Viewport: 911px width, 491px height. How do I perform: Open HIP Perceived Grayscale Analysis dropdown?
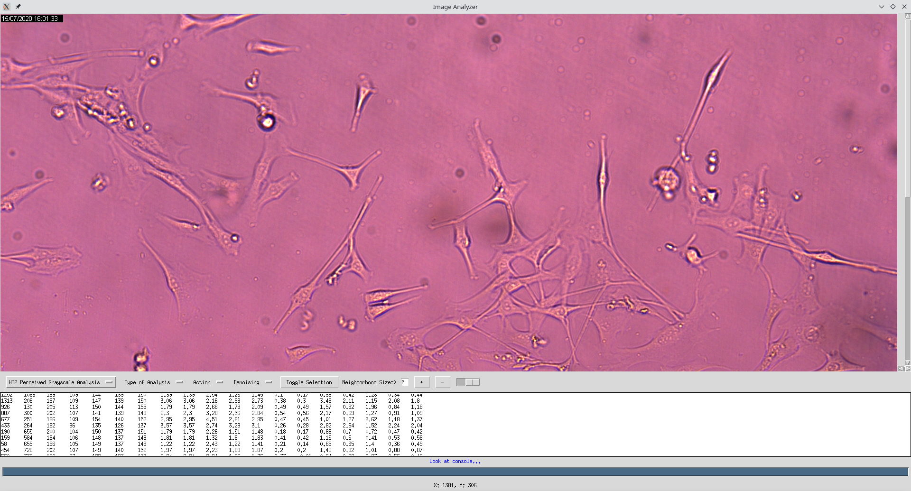coord(61,382)
